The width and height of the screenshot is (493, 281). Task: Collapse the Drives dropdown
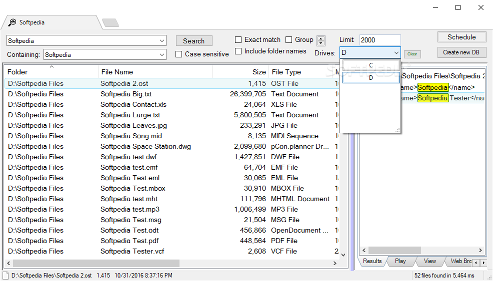pyautogui.click(x=396, y=53)
